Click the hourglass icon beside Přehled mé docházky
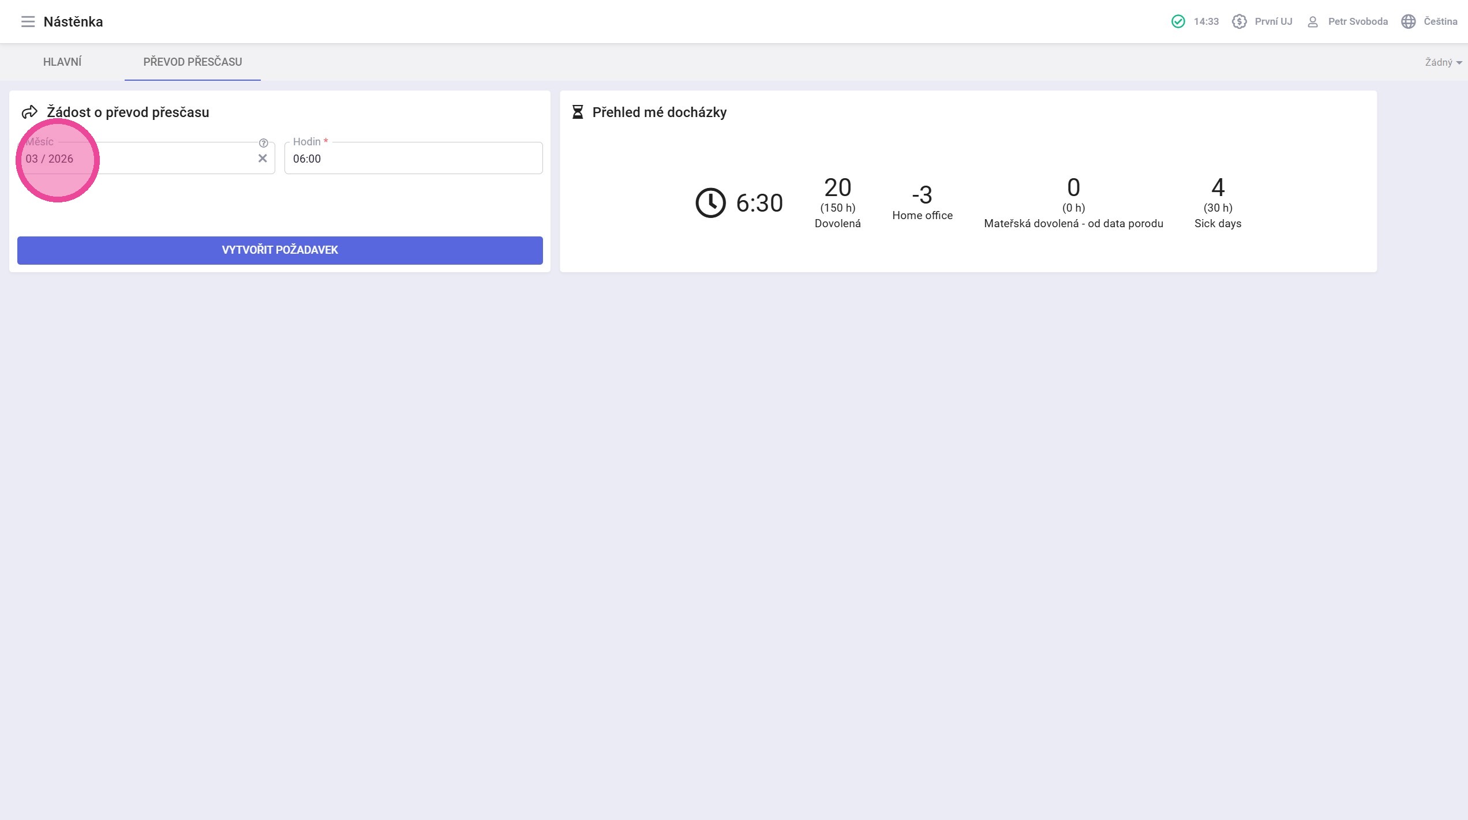The width and height of the screenshot is (1468, 820). 577,112
